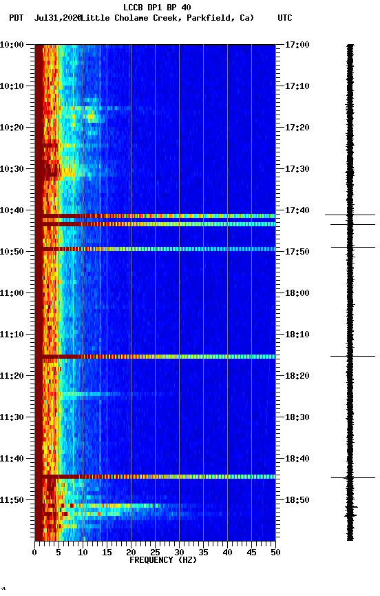Click the '11:30' PDT time label
The height and width of the screenshot is (596, 380).
pyautogui.click(x=12, y=417)
